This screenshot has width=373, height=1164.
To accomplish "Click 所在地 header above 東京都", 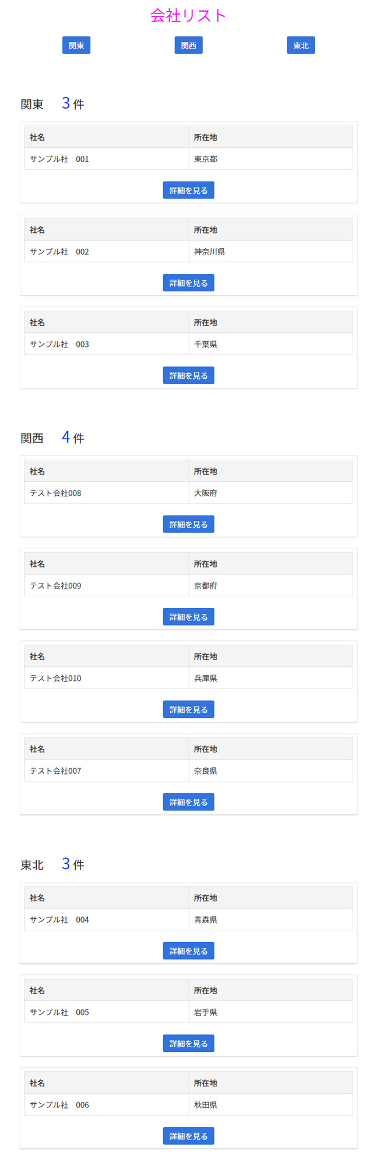I will pos(271,137).
